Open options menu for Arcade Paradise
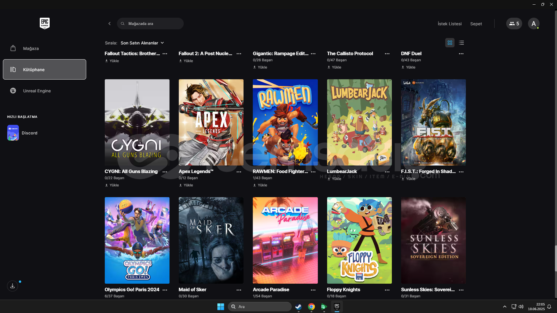557x313 pixels. tap(313, 290)
